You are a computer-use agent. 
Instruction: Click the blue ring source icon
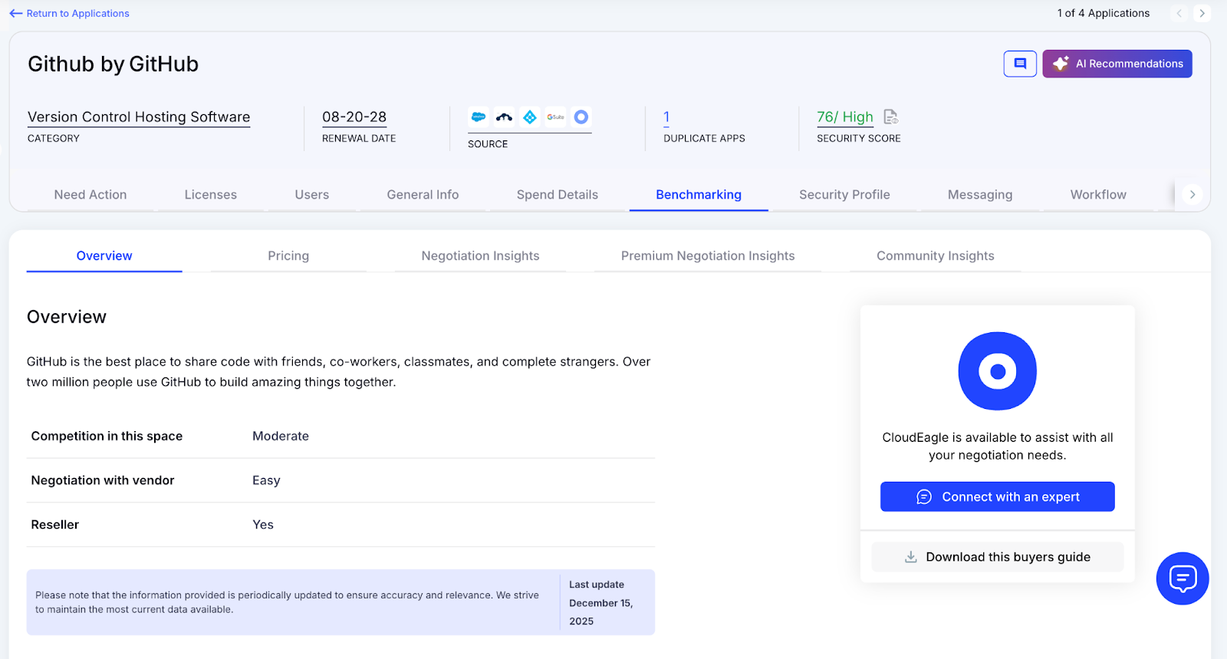pos(581,117)
